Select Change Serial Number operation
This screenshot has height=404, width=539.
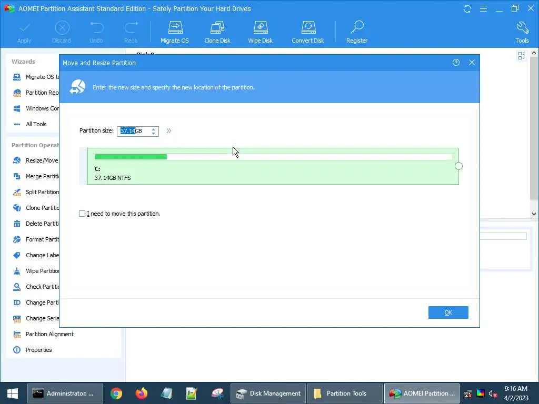click(36, 318)
